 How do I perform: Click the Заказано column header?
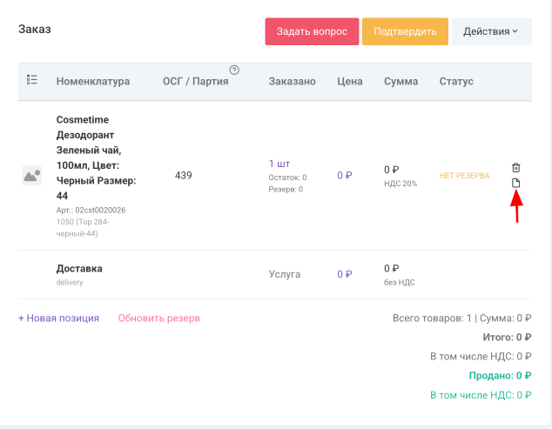(x=292, y=81)
